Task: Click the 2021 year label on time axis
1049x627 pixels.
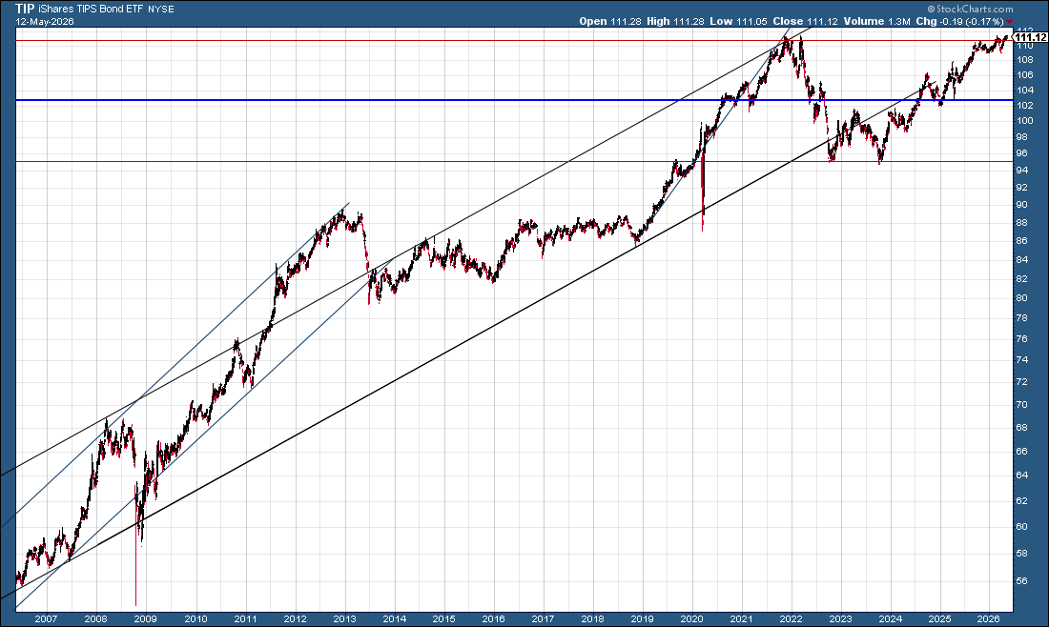Action: 741,619
